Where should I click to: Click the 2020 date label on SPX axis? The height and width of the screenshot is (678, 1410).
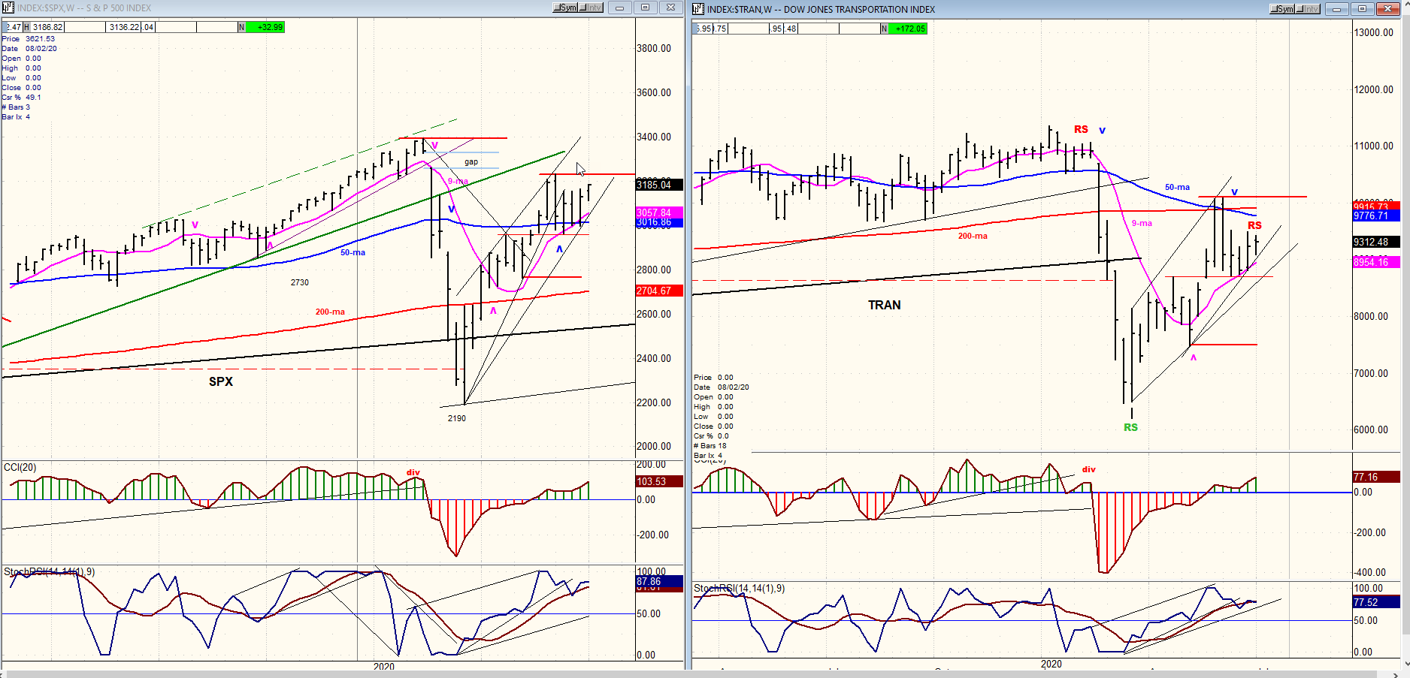click(x=384, y=666)
